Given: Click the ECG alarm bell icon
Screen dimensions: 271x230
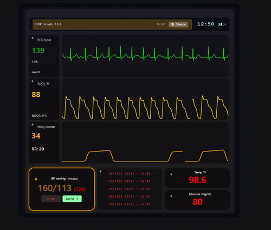Looking at the screenshot, I should (33, 38).
